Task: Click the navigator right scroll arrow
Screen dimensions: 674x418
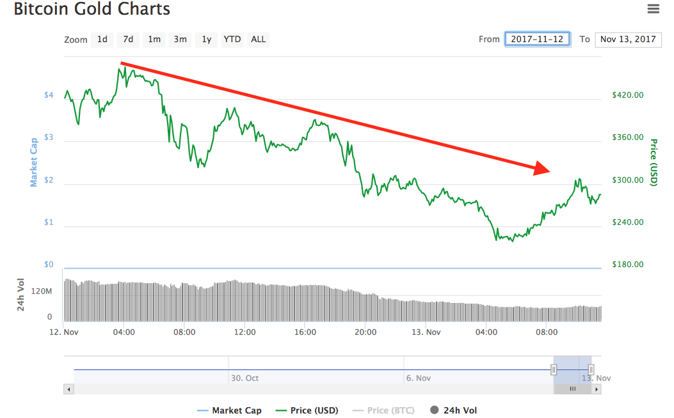Action: [596, 389]
